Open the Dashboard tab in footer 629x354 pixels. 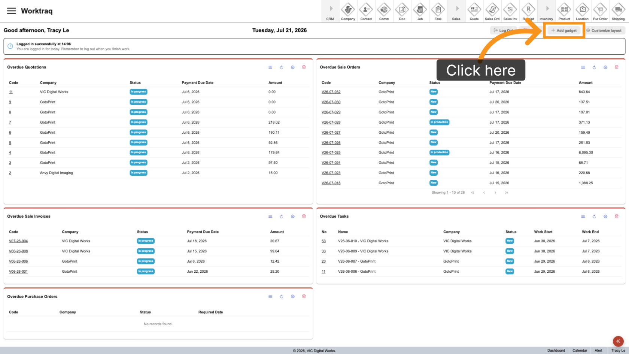coord(556,351)
